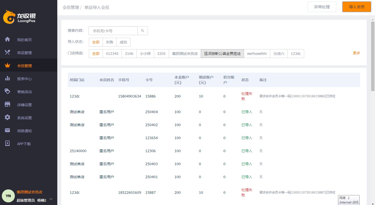This screenshot has width=375, height=205.
Task: Click the gear icon for 系统设置
Action: (x=8, y=117)
